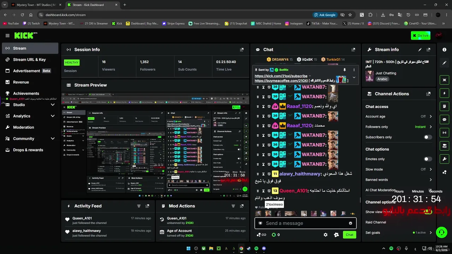Click Queen_A101 in the Activity Feed
The width and height of the screenshot is (452, 254).
coord(82,218)
